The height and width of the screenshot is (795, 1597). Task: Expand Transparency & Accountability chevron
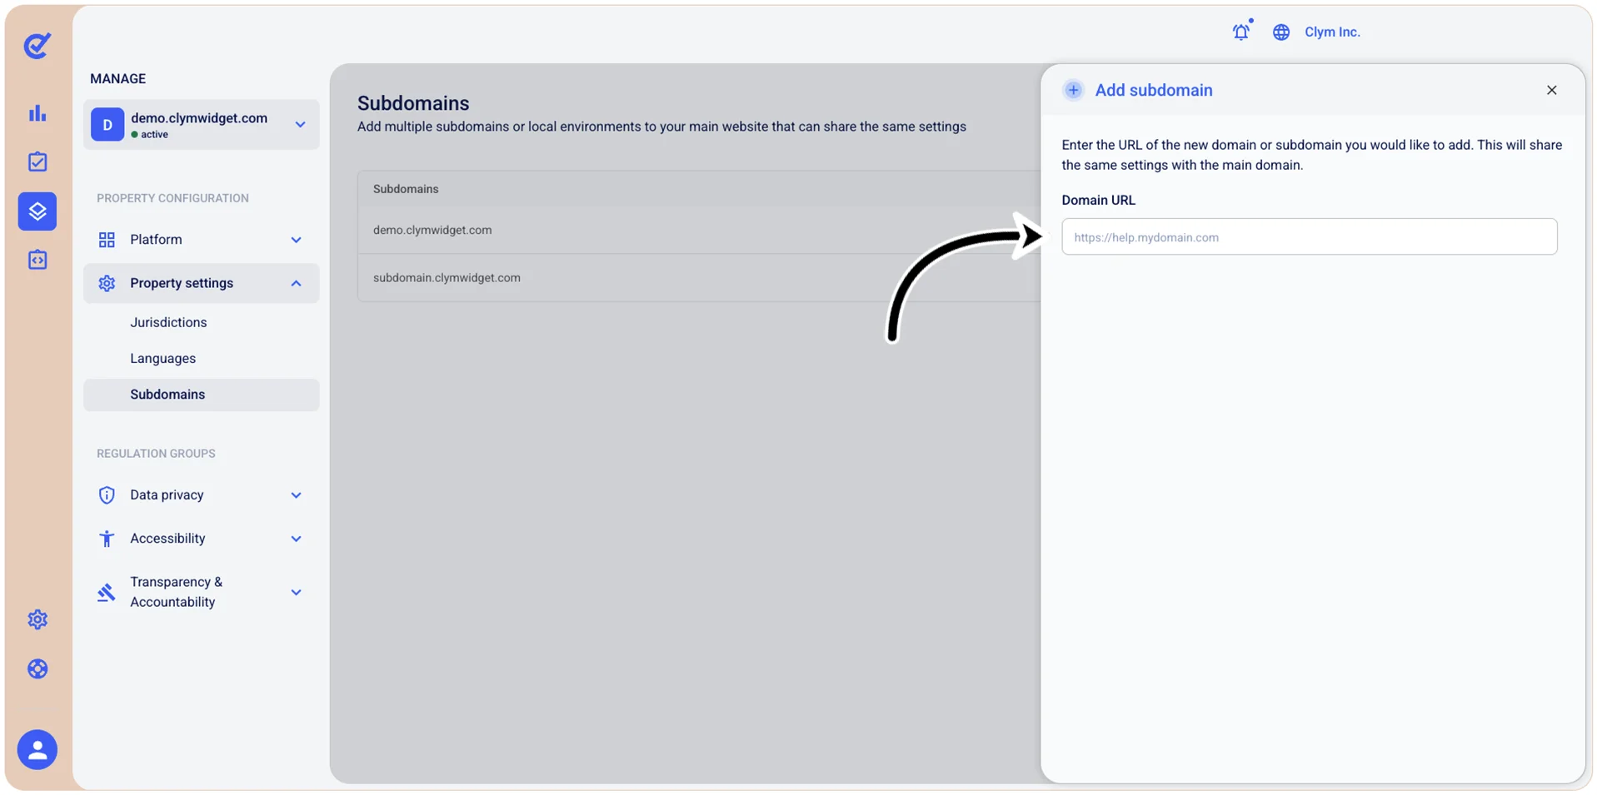click(296, 592)
